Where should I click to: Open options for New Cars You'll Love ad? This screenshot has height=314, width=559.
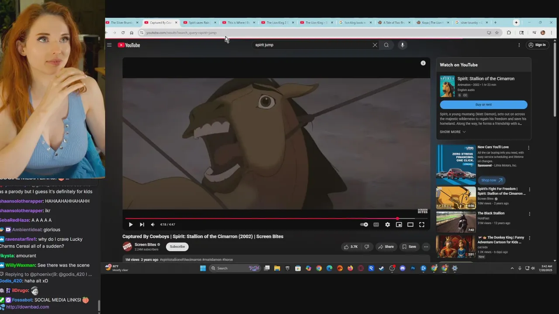pos(528,148)
